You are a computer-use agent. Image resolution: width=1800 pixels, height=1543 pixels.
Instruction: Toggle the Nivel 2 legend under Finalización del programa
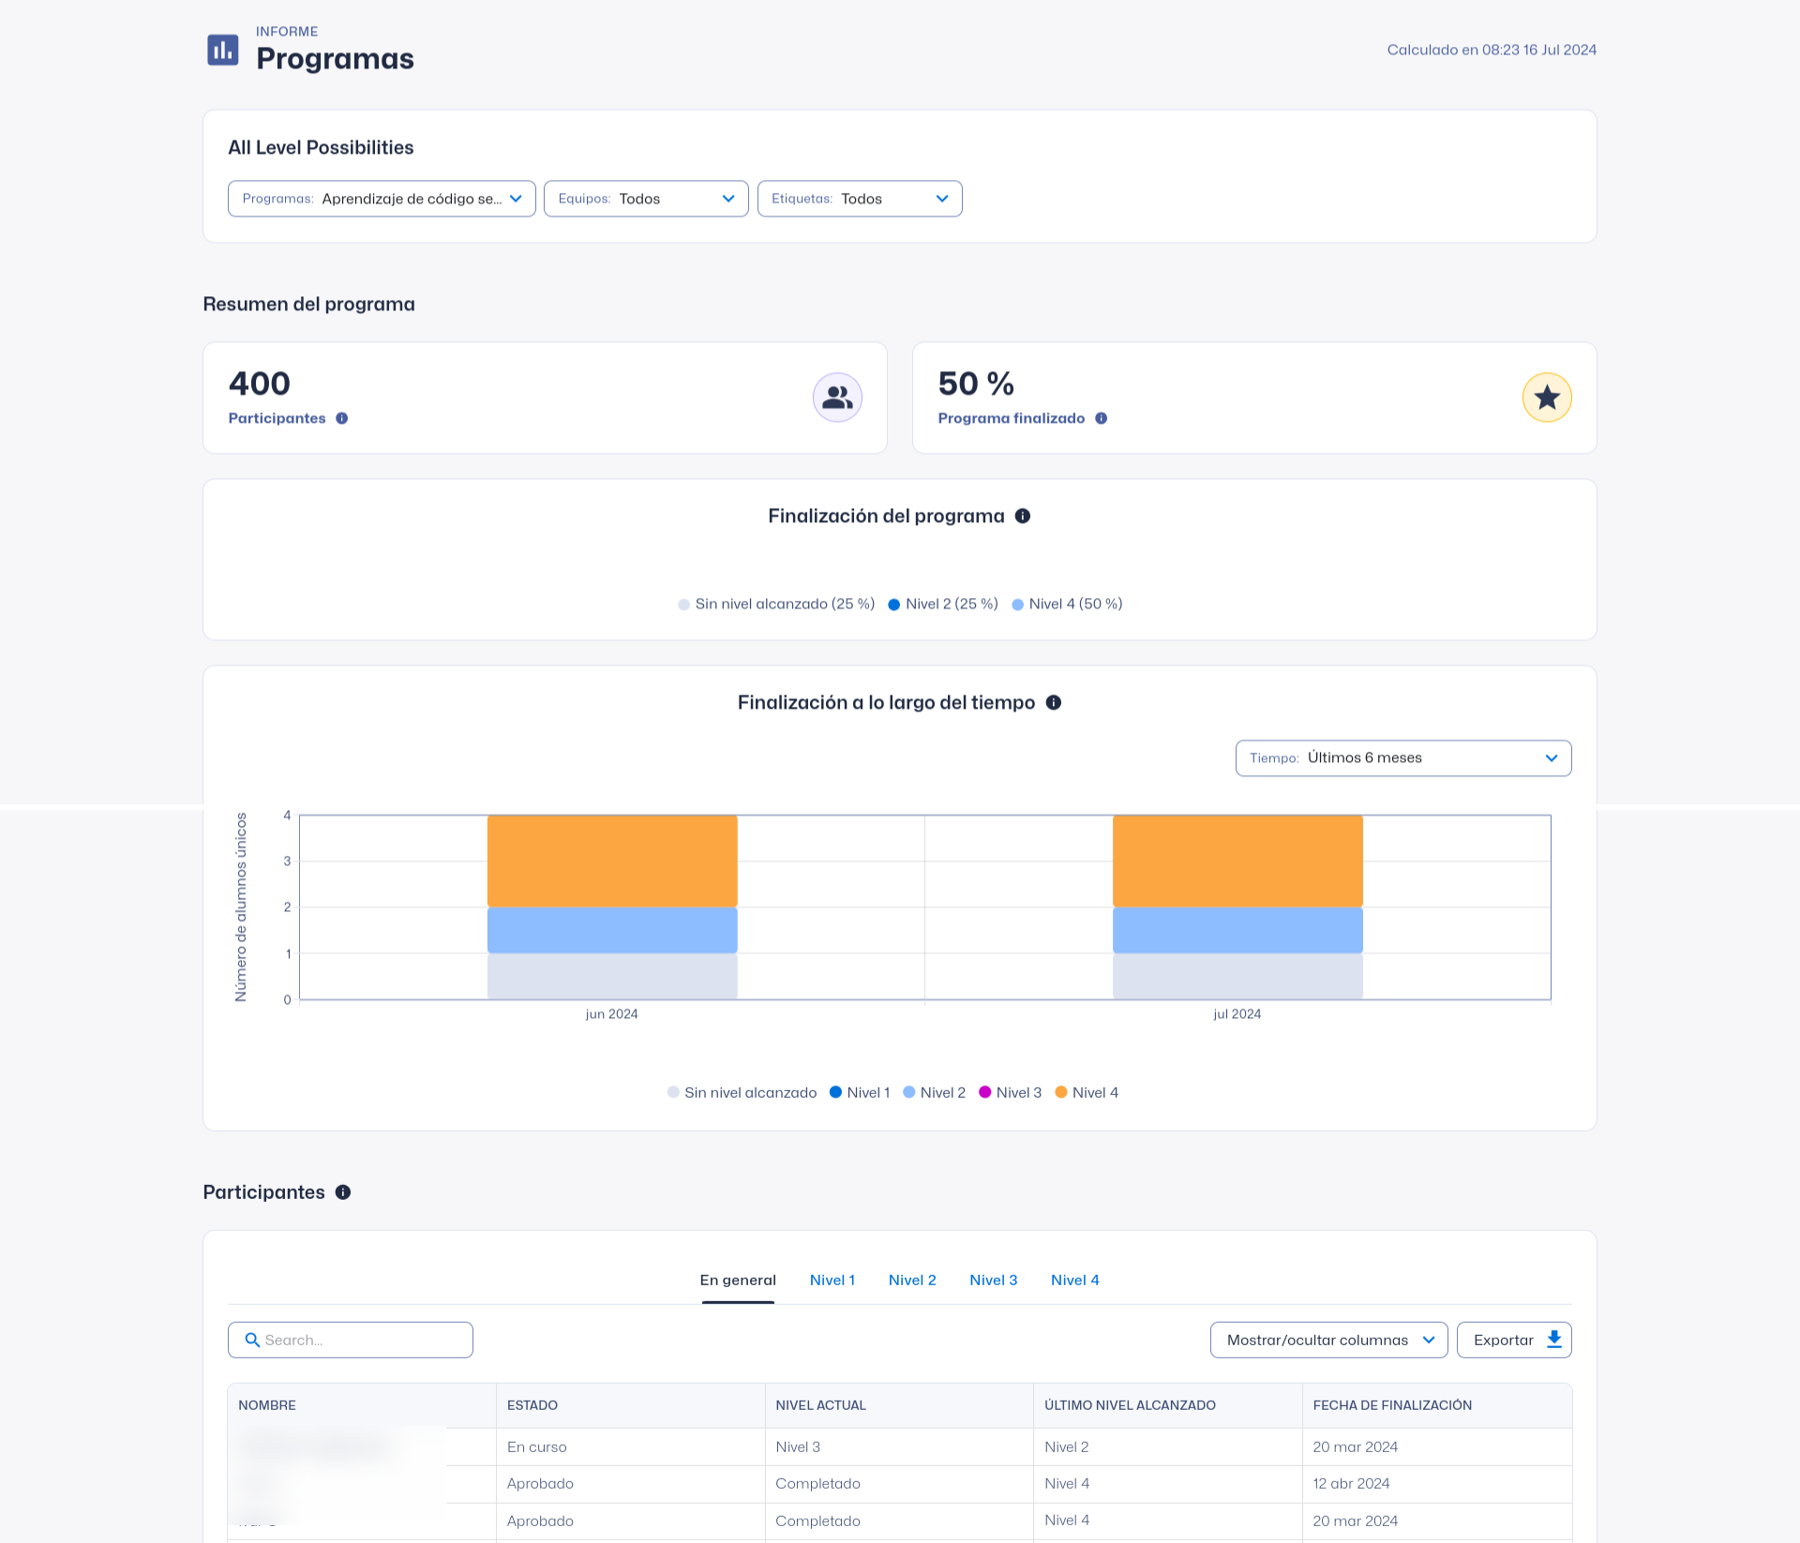point(942,604)
